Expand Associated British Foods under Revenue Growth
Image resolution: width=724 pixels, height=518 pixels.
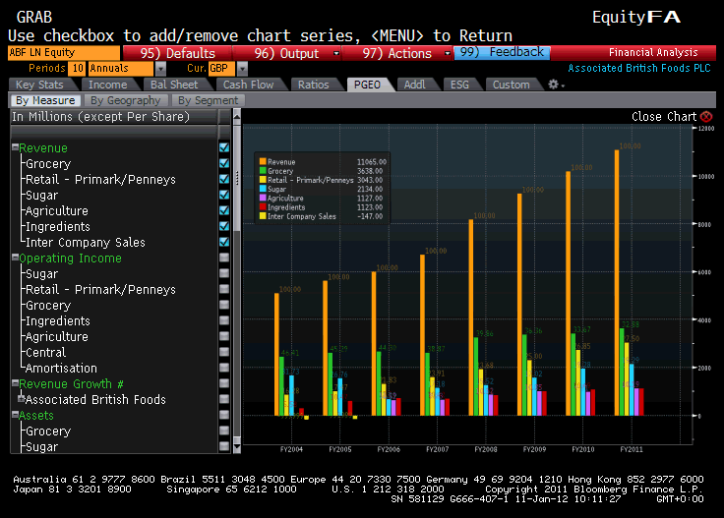(21, 400)
